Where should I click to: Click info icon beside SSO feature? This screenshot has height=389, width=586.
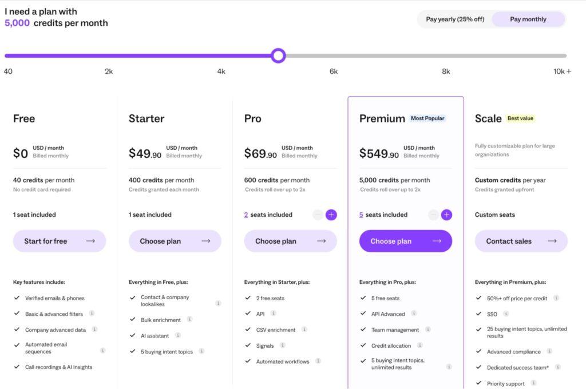pyautogui.click(x=506, y=313)
